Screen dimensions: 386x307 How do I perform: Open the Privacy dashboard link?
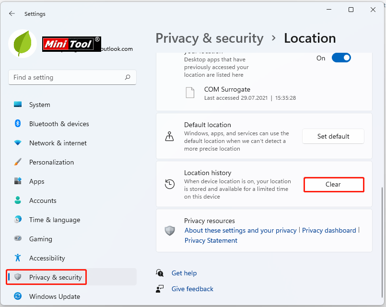pos(329,230)
